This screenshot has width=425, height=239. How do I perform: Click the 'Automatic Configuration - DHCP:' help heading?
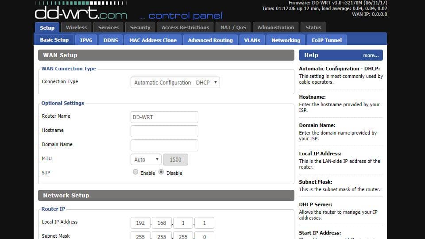click(340, 69)
